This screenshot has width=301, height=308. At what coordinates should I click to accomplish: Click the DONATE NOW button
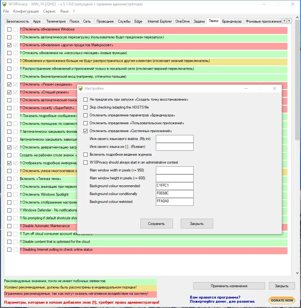click(282, 300)
